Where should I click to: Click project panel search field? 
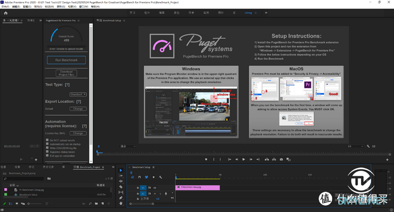point(23,178)
